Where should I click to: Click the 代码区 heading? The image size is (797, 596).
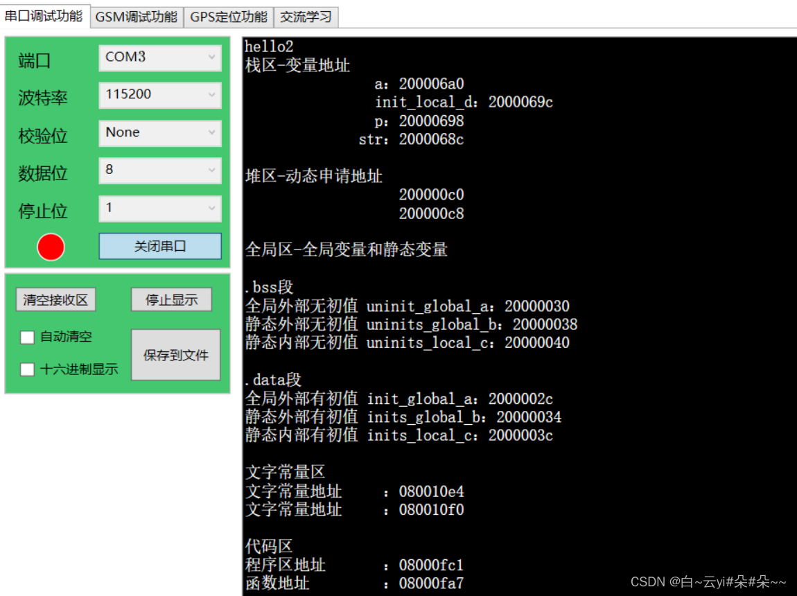pos(269,546)
